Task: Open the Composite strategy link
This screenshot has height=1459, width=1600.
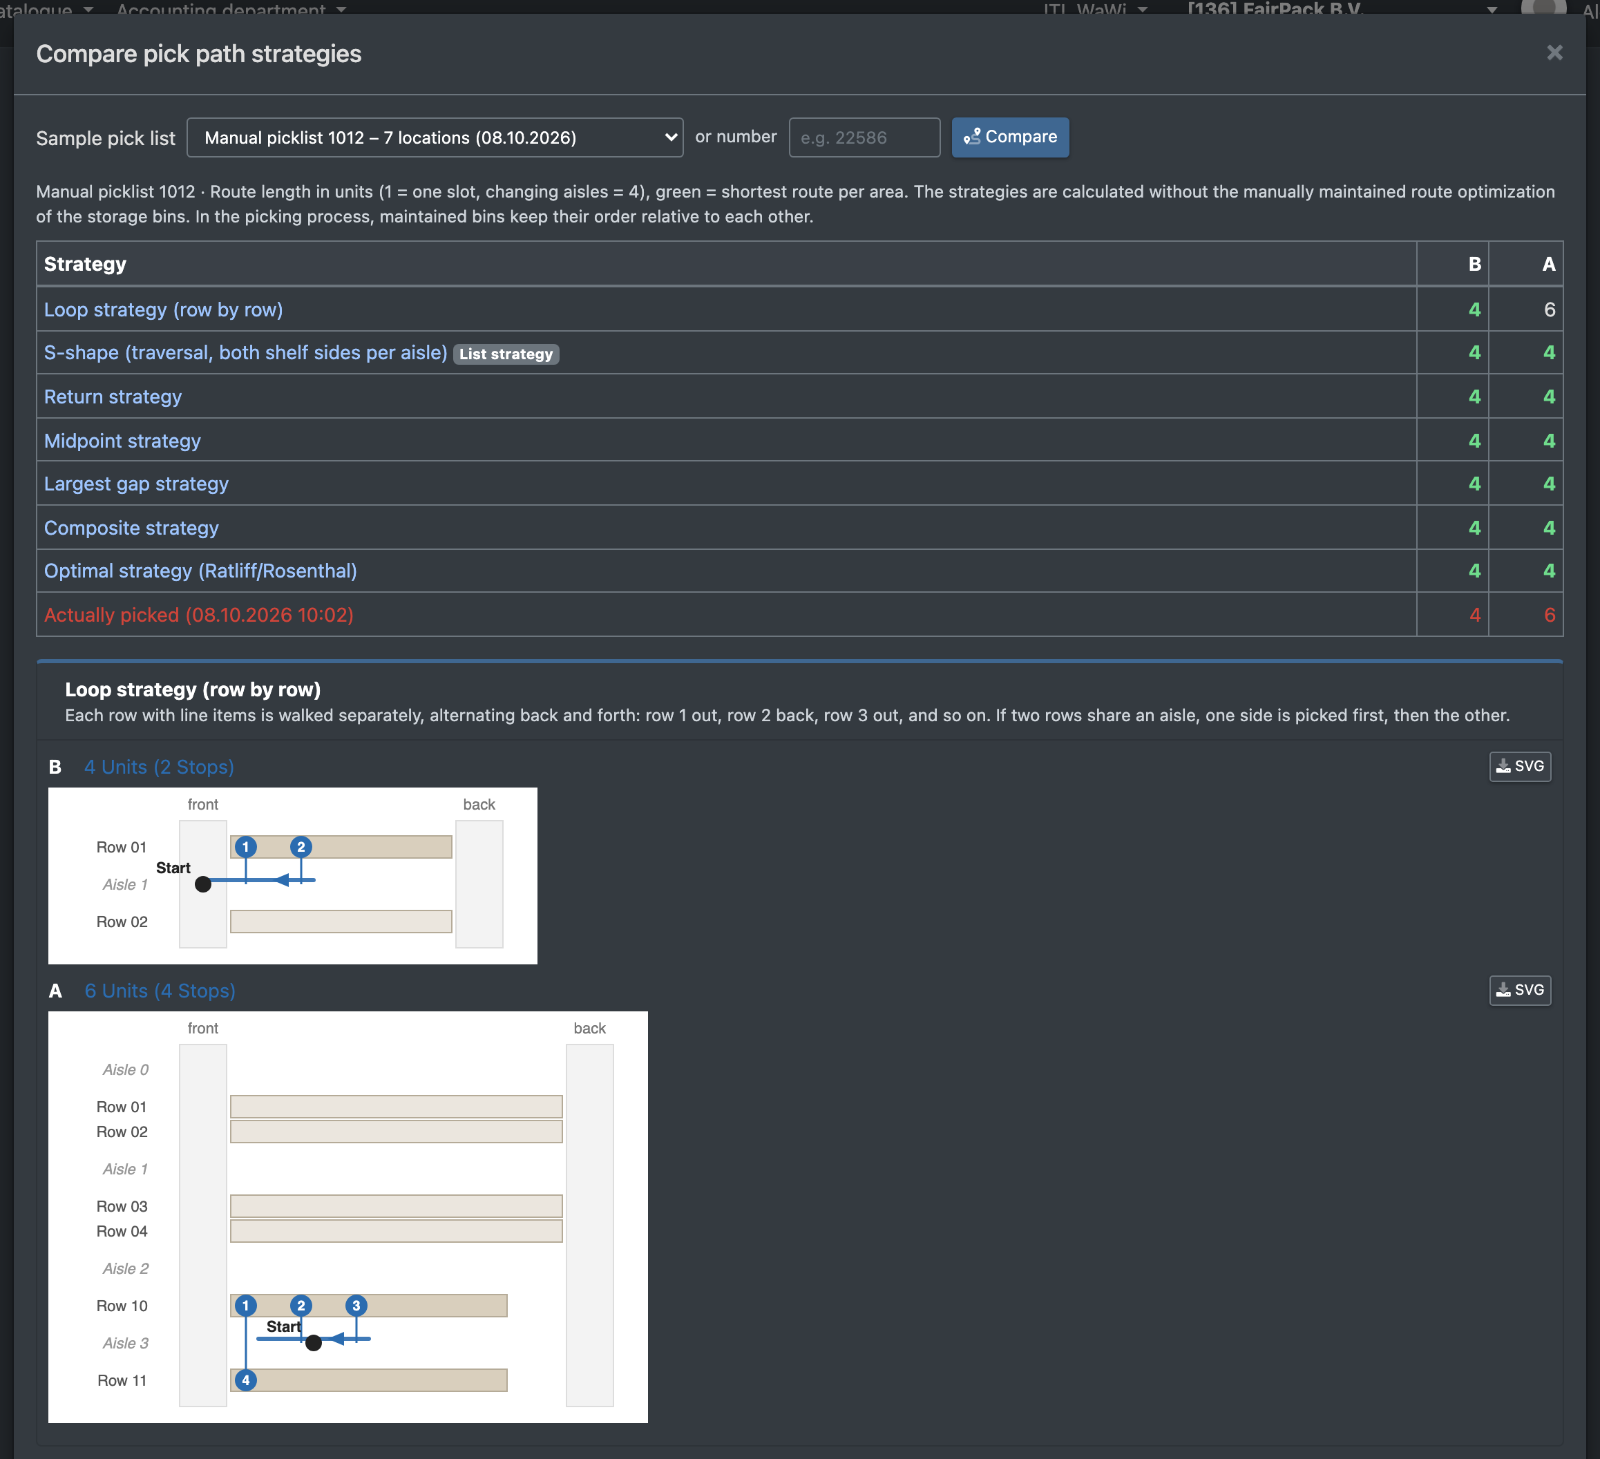Action: click(x=132, y=528)
